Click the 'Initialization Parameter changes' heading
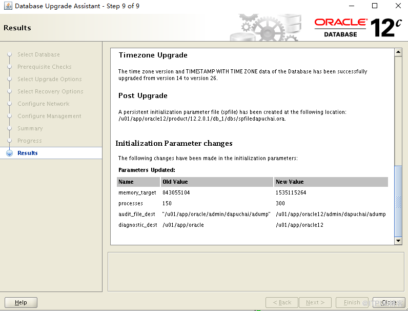 click(x=174, y=143)
